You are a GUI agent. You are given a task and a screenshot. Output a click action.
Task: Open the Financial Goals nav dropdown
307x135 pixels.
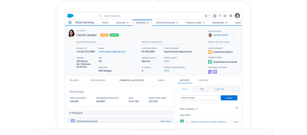coord(204,23)
